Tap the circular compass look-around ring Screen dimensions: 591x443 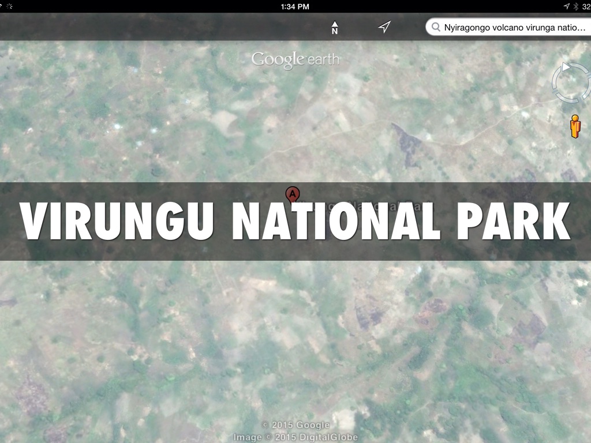click(570, 84)
